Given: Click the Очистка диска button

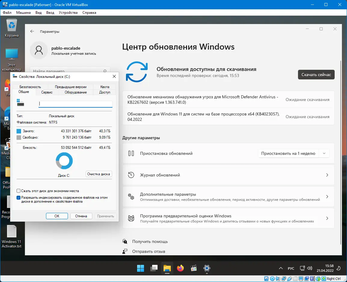Looking at the screenshot, I should tap(99, 174).
